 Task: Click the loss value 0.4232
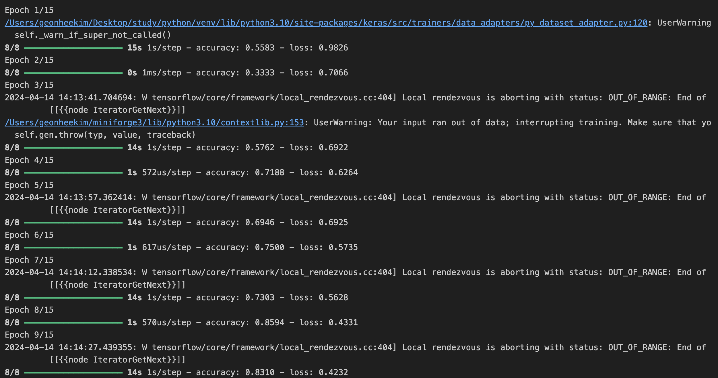333,372
